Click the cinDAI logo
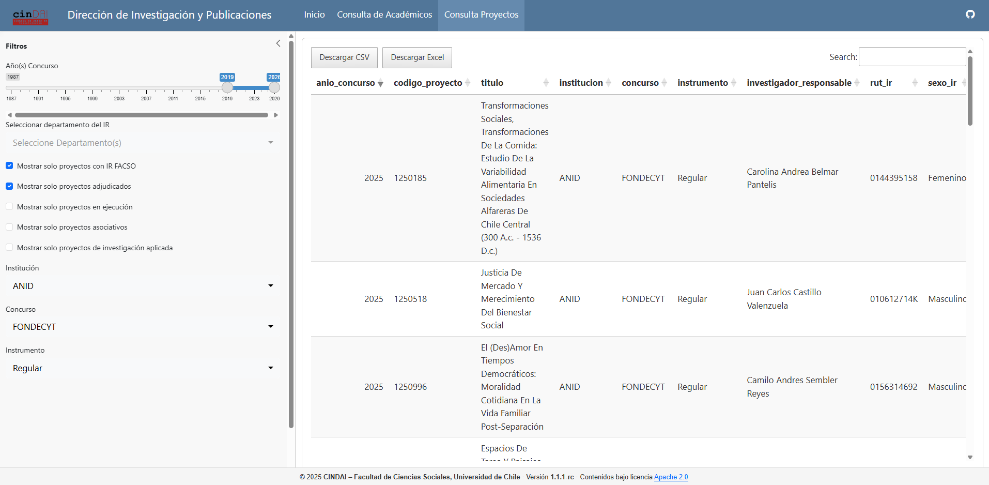 30,16
